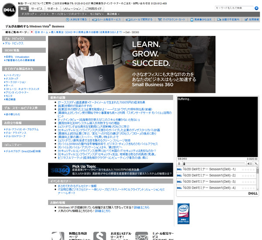Click the shopping cart icon in the utility bar

(160, 20)
